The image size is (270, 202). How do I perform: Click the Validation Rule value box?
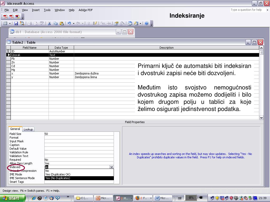coord(79,152)
